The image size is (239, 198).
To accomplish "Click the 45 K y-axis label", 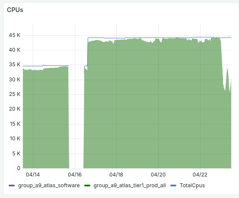I will tap(15, 35).
